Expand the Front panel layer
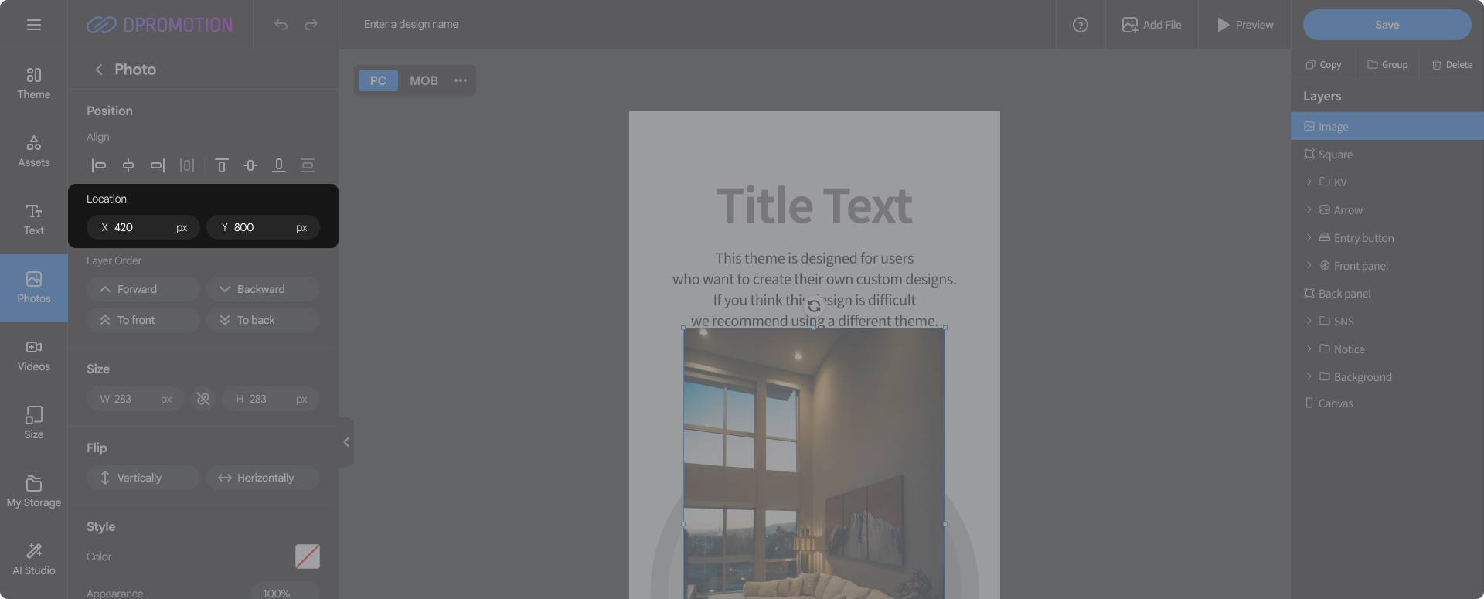This screenshot has width=1484, height=599. click(x=1309, y=266)
